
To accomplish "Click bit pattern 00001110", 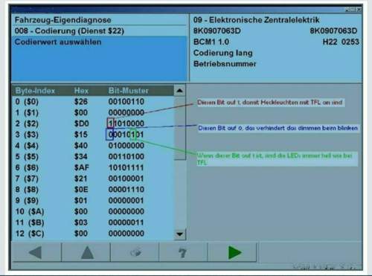I will [x=126, y=190].
